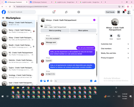Viewport: 134px width, 107px height.
Task: Expand Chat members section
Action: coord(115,49)
